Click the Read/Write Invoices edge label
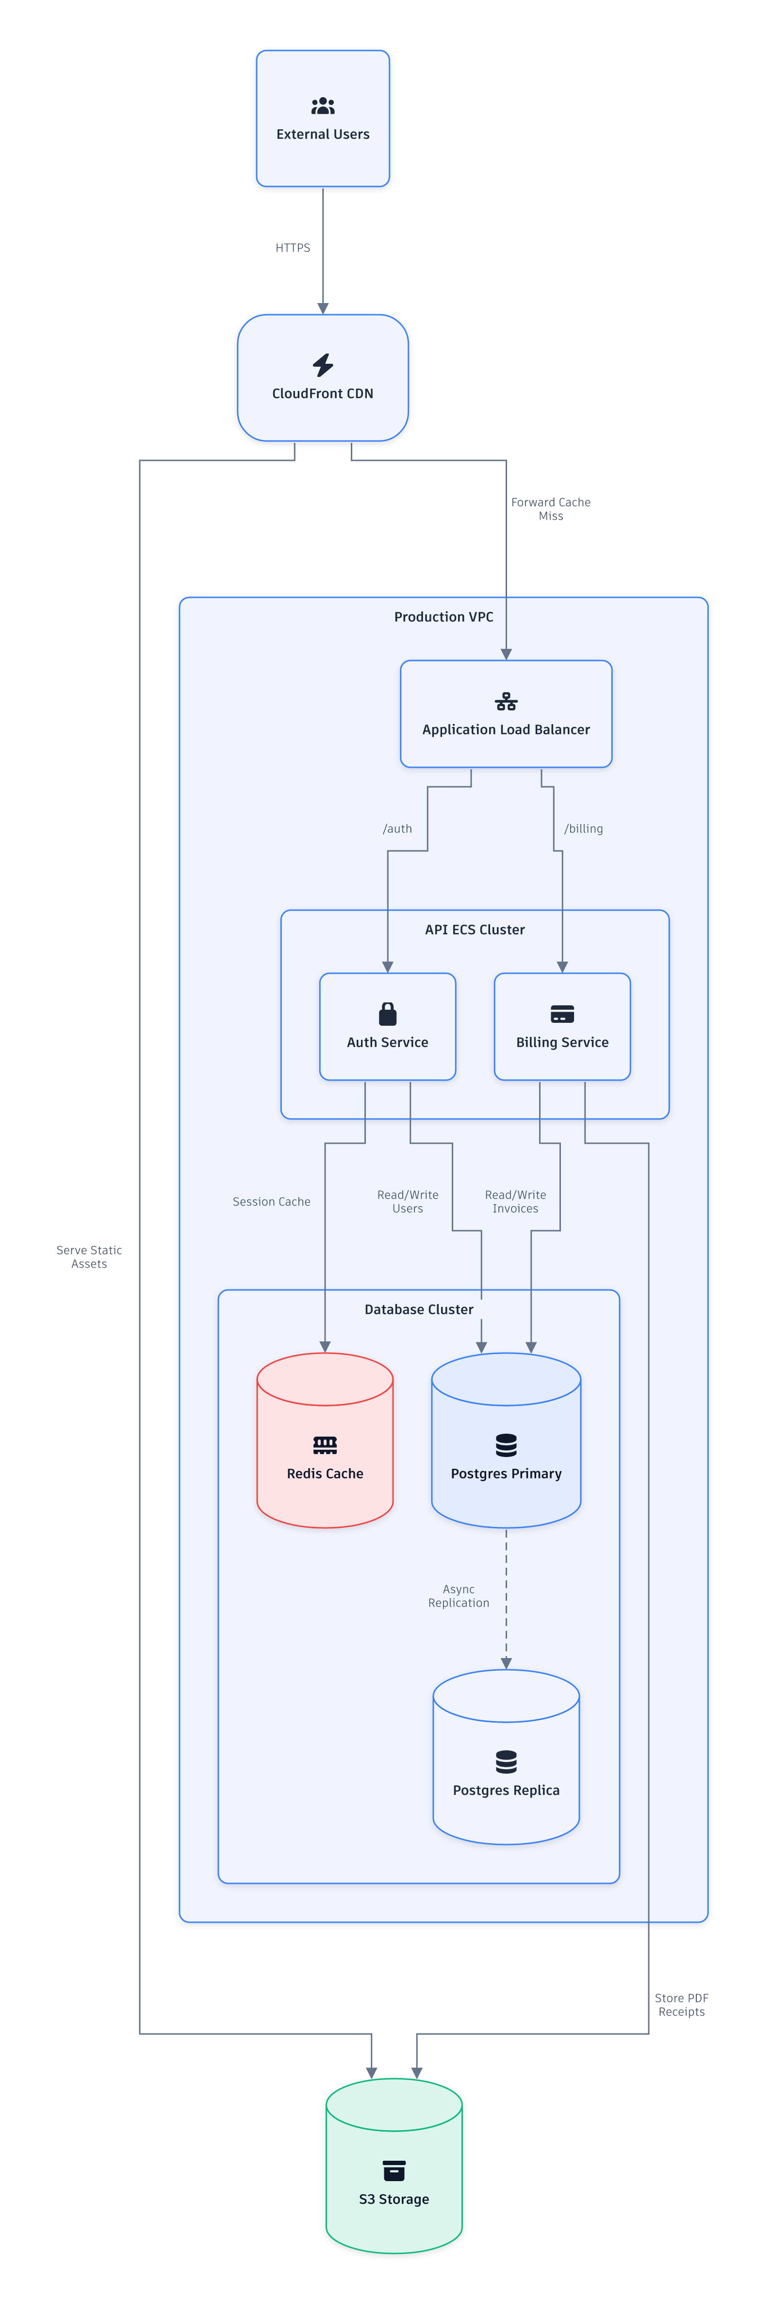This screenshot has width=772, height=2304. pyautogui.click(x=516, y=1201)
